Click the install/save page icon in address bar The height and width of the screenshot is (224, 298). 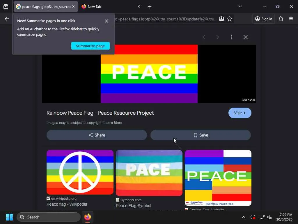pyautogui.click(x=221, y=19)
